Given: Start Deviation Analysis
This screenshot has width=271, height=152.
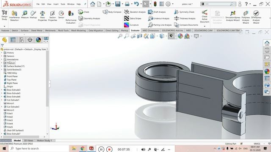Looking at the screenshot, I should [135, 12].
